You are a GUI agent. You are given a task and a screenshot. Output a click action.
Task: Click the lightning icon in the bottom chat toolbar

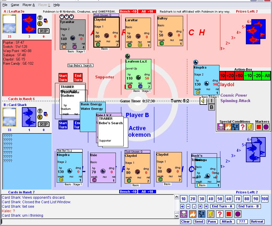[x=210, y=214]
